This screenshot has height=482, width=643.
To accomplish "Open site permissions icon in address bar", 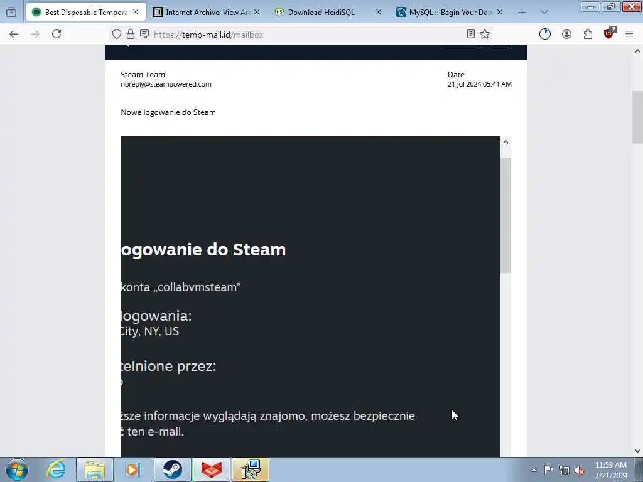I will point(144,34).
